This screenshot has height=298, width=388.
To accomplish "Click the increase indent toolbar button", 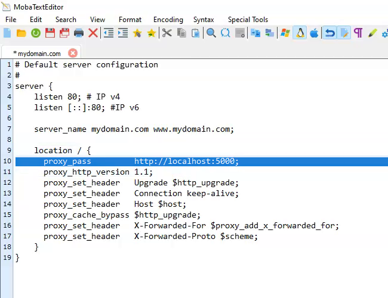I will tap(123, 33).
